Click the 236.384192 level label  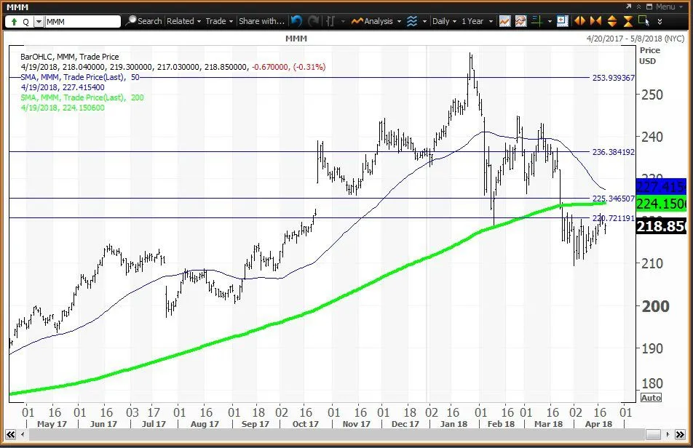point(614,152)
